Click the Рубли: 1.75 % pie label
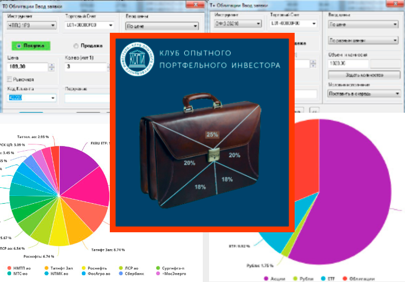Image resolution: width=405 pixels, height=282 pixels. (260, 266)
